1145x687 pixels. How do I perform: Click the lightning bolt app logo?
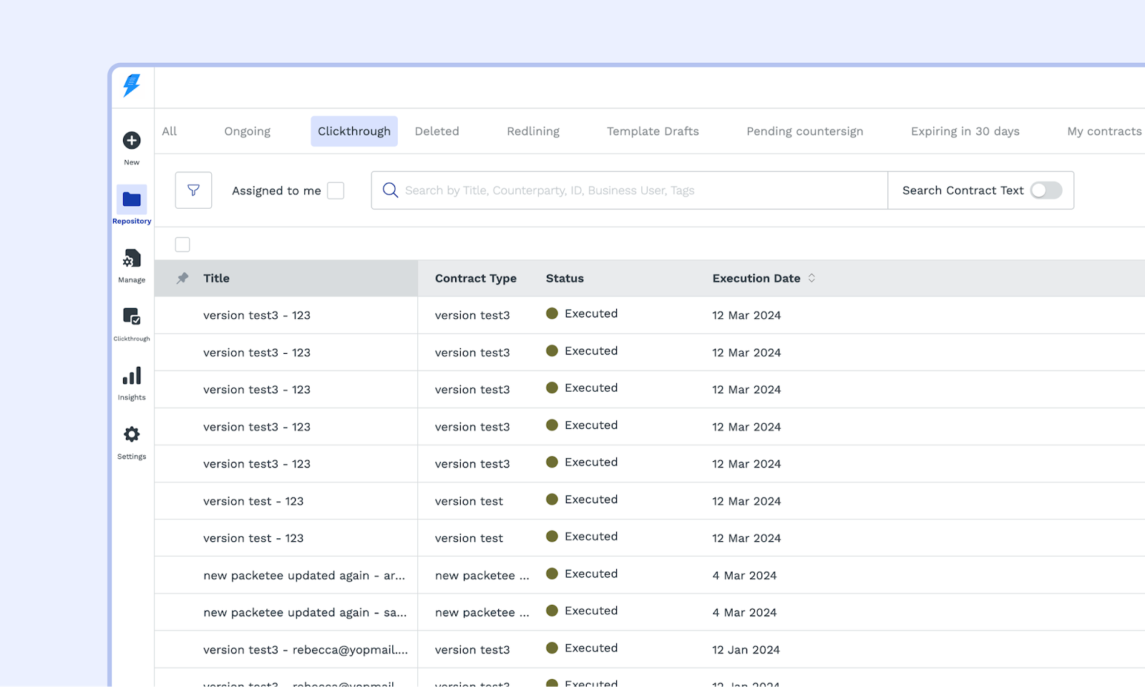(x=132, y=85)
